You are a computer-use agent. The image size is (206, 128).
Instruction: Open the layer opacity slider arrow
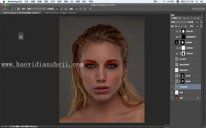tap(201, 22)
